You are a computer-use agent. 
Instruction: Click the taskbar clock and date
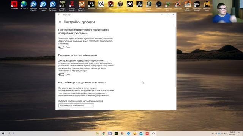click(232, 133)
